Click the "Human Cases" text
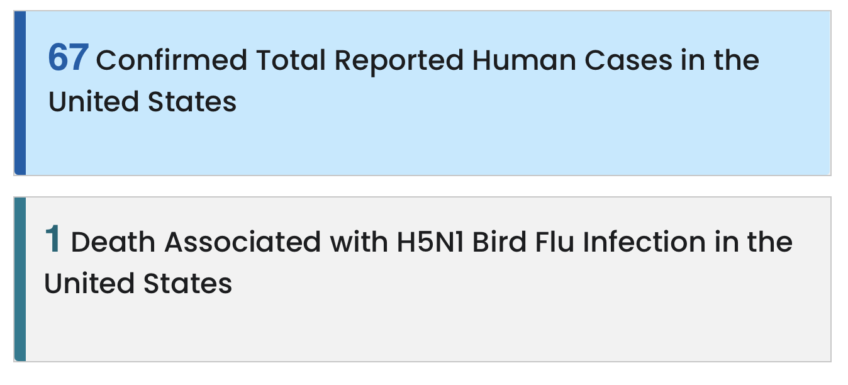The width and height of the screenshot is (848, 385). click(573, 60)
